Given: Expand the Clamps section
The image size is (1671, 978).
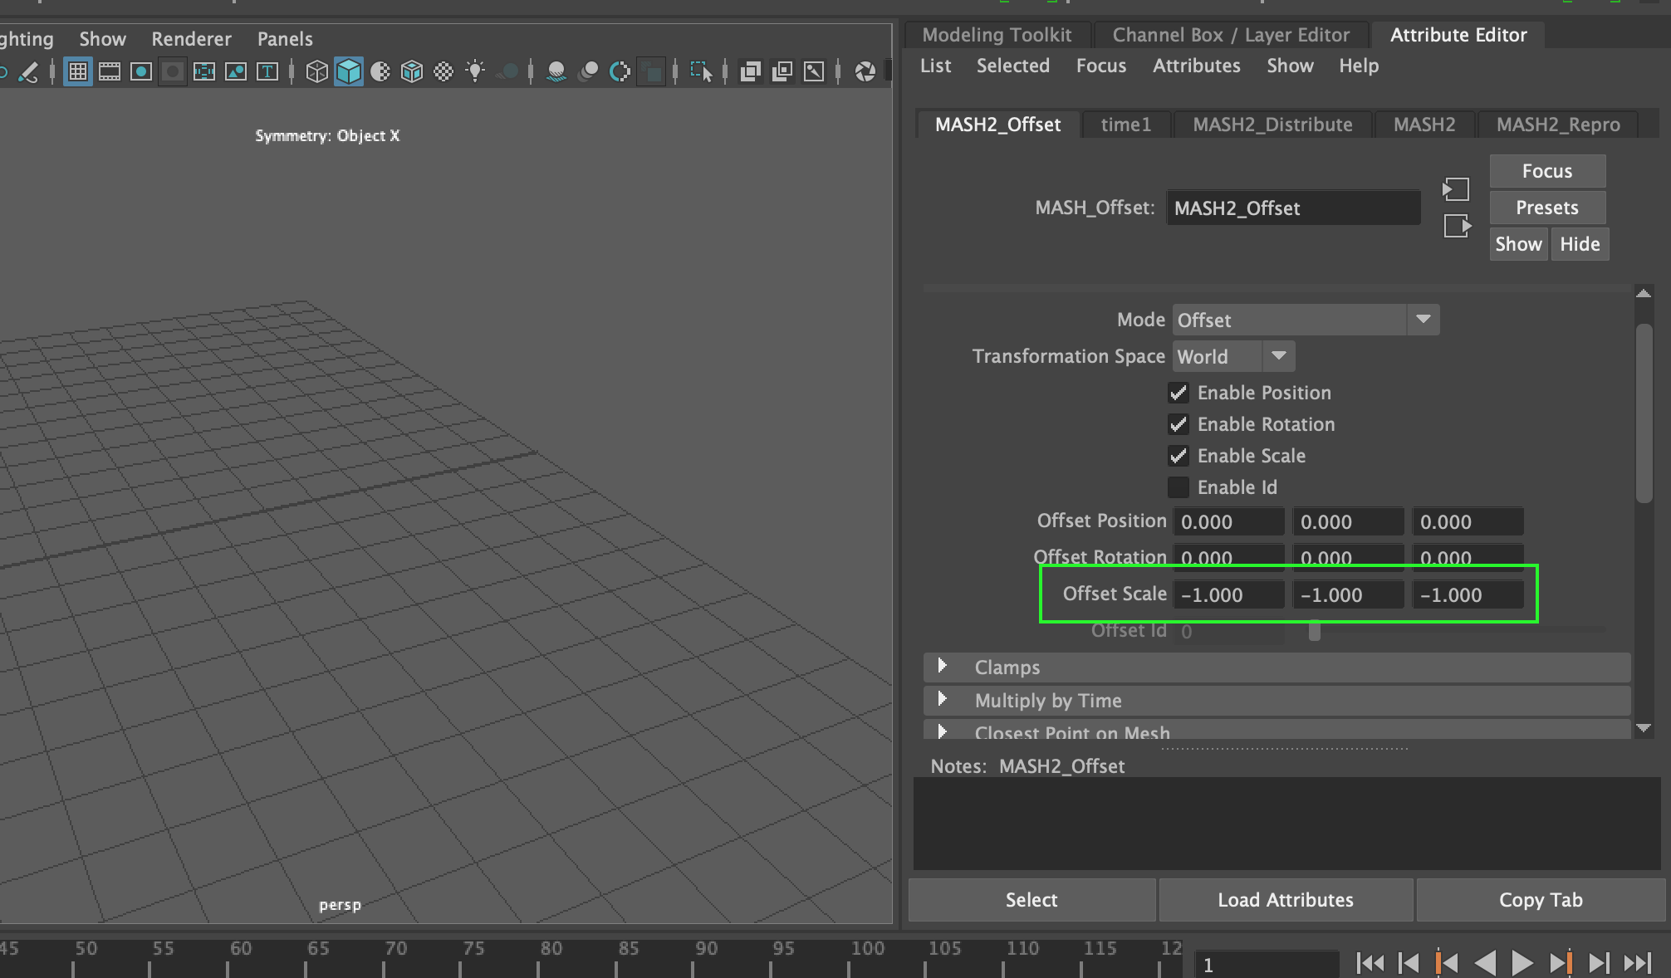Looking at the screenshot, I should [943, 666].
